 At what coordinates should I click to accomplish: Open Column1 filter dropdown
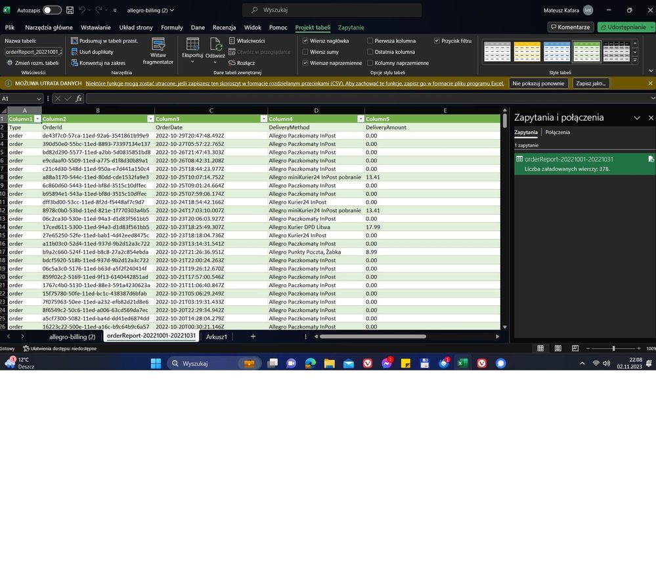tap(37, 119)
